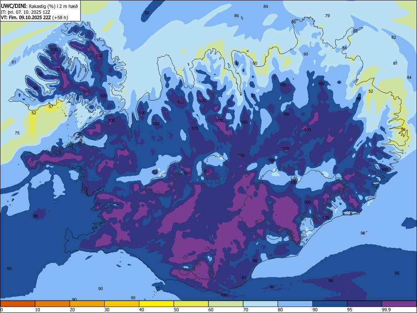The height and width of the screenshot is (313, 417).
Task: Click the legend tick label 20
Action: click(x=72, y=310)
